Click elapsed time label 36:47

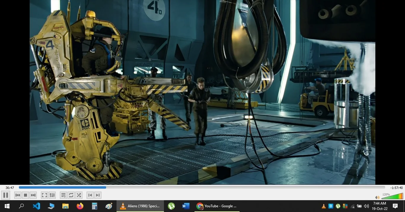pos(10,188)
